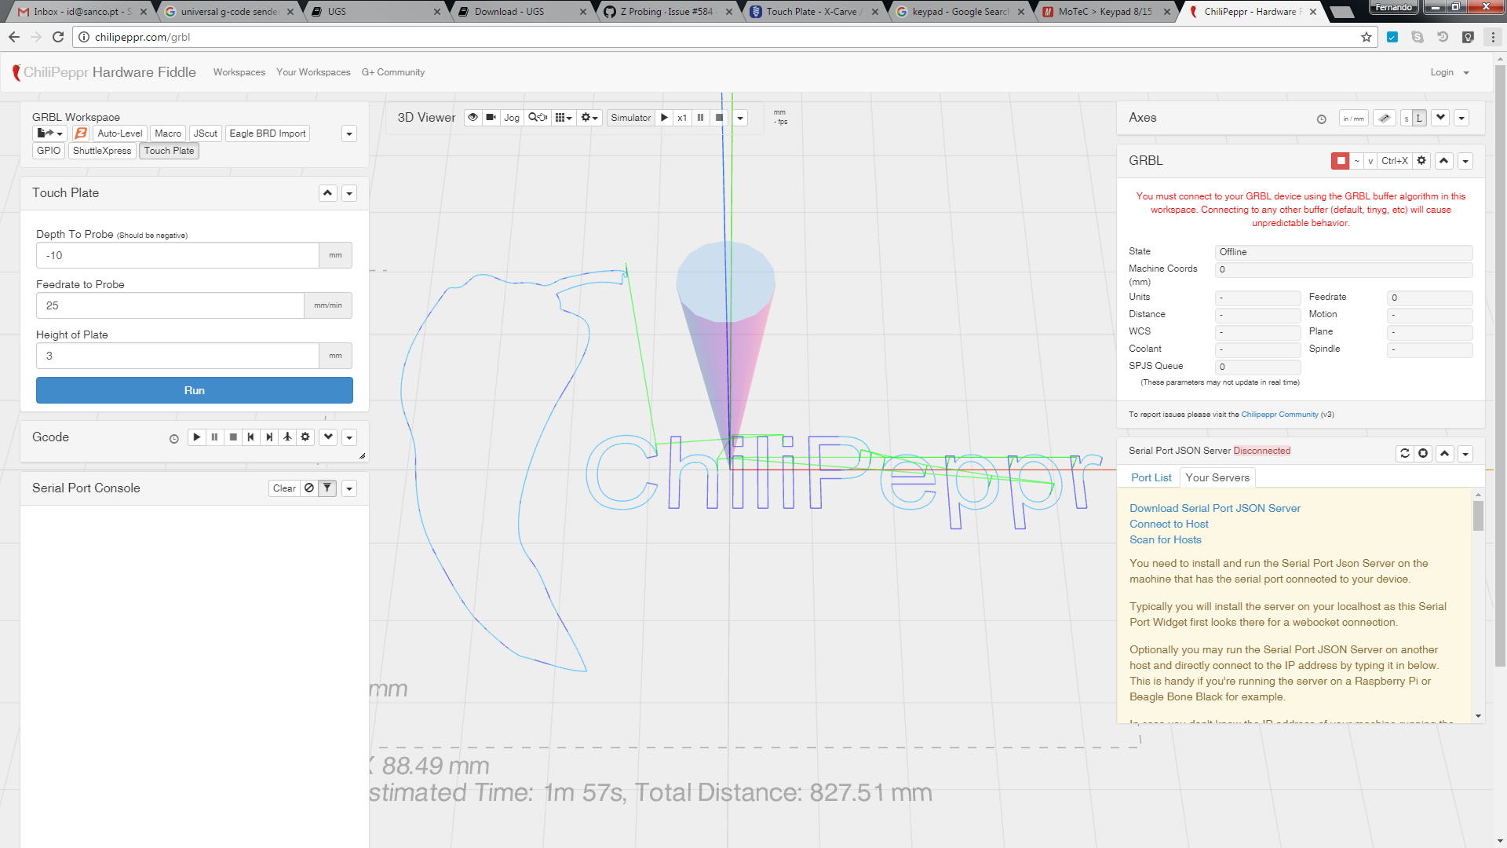Open the GRBL gear settings
The height and width of the screenshot is (848, 1507).
tap(1421, 161)
